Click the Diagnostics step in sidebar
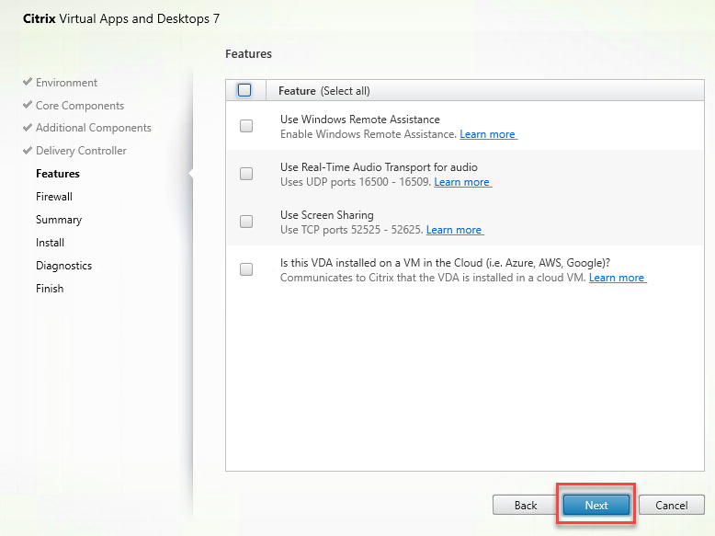 point(63,266)
